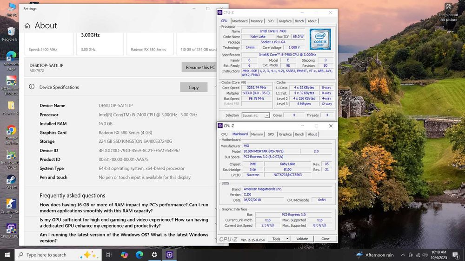Open the Afternoon rain weather widget
This screenshot has width=465, height=261.
pos(375,255)
